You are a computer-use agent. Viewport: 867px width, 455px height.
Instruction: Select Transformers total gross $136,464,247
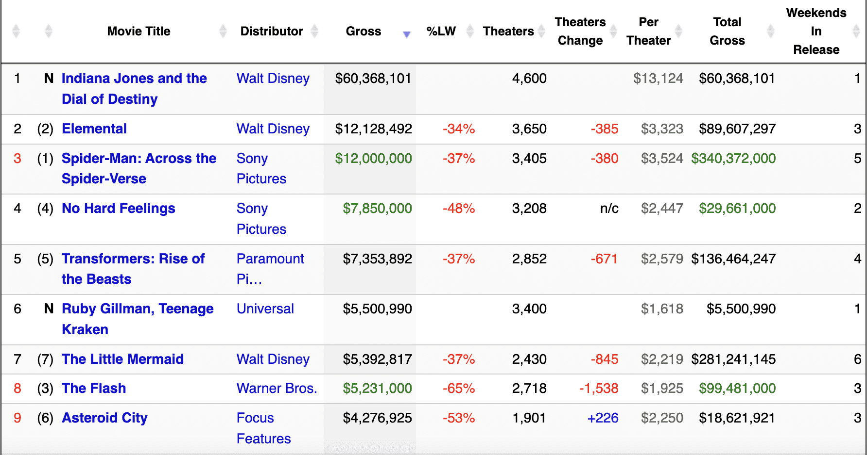733,259
